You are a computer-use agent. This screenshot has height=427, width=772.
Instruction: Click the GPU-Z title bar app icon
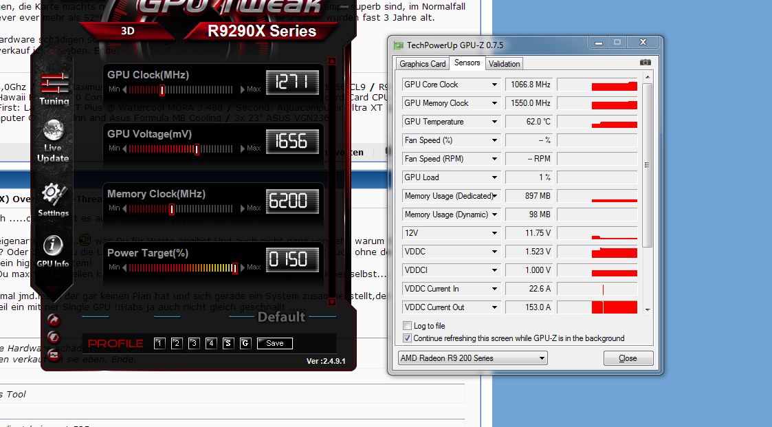click(x=398, y=45)
